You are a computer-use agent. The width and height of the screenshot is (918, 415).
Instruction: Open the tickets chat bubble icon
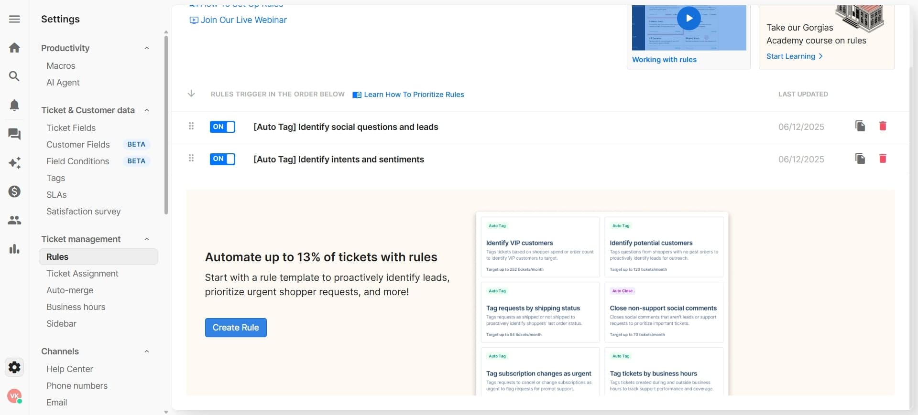click(14, 134)
